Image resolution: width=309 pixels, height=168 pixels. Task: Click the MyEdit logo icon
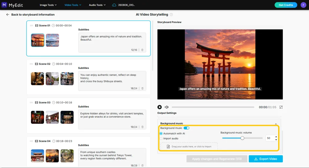pyautogui.click(x=4, y=5)
